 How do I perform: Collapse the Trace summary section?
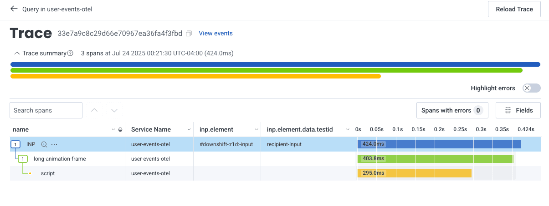click(17, 54)
